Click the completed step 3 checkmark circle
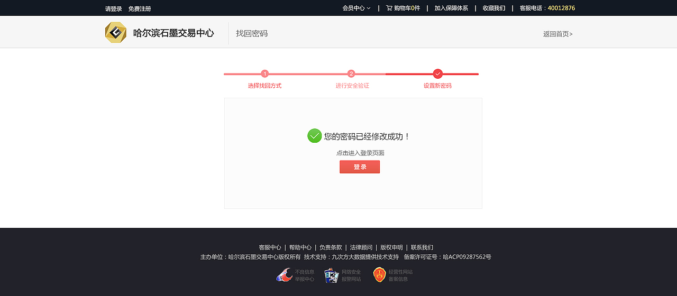 pos(437,74)
